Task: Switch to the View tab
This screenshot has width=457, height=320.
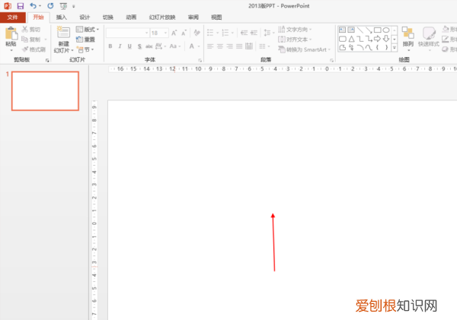Action: point(216,17)
